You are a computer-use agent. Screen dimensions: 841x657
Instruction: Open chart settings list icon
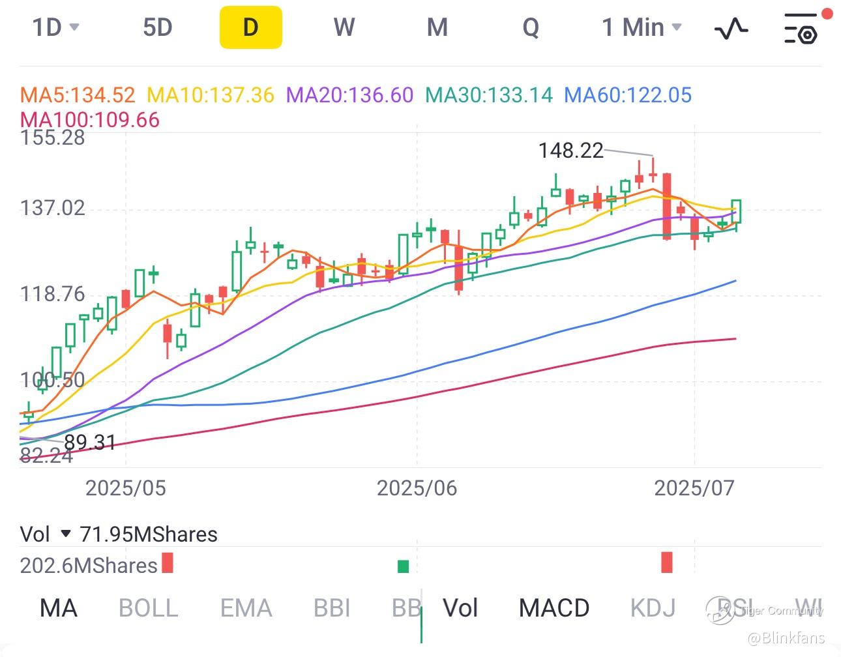click(801, 29)
